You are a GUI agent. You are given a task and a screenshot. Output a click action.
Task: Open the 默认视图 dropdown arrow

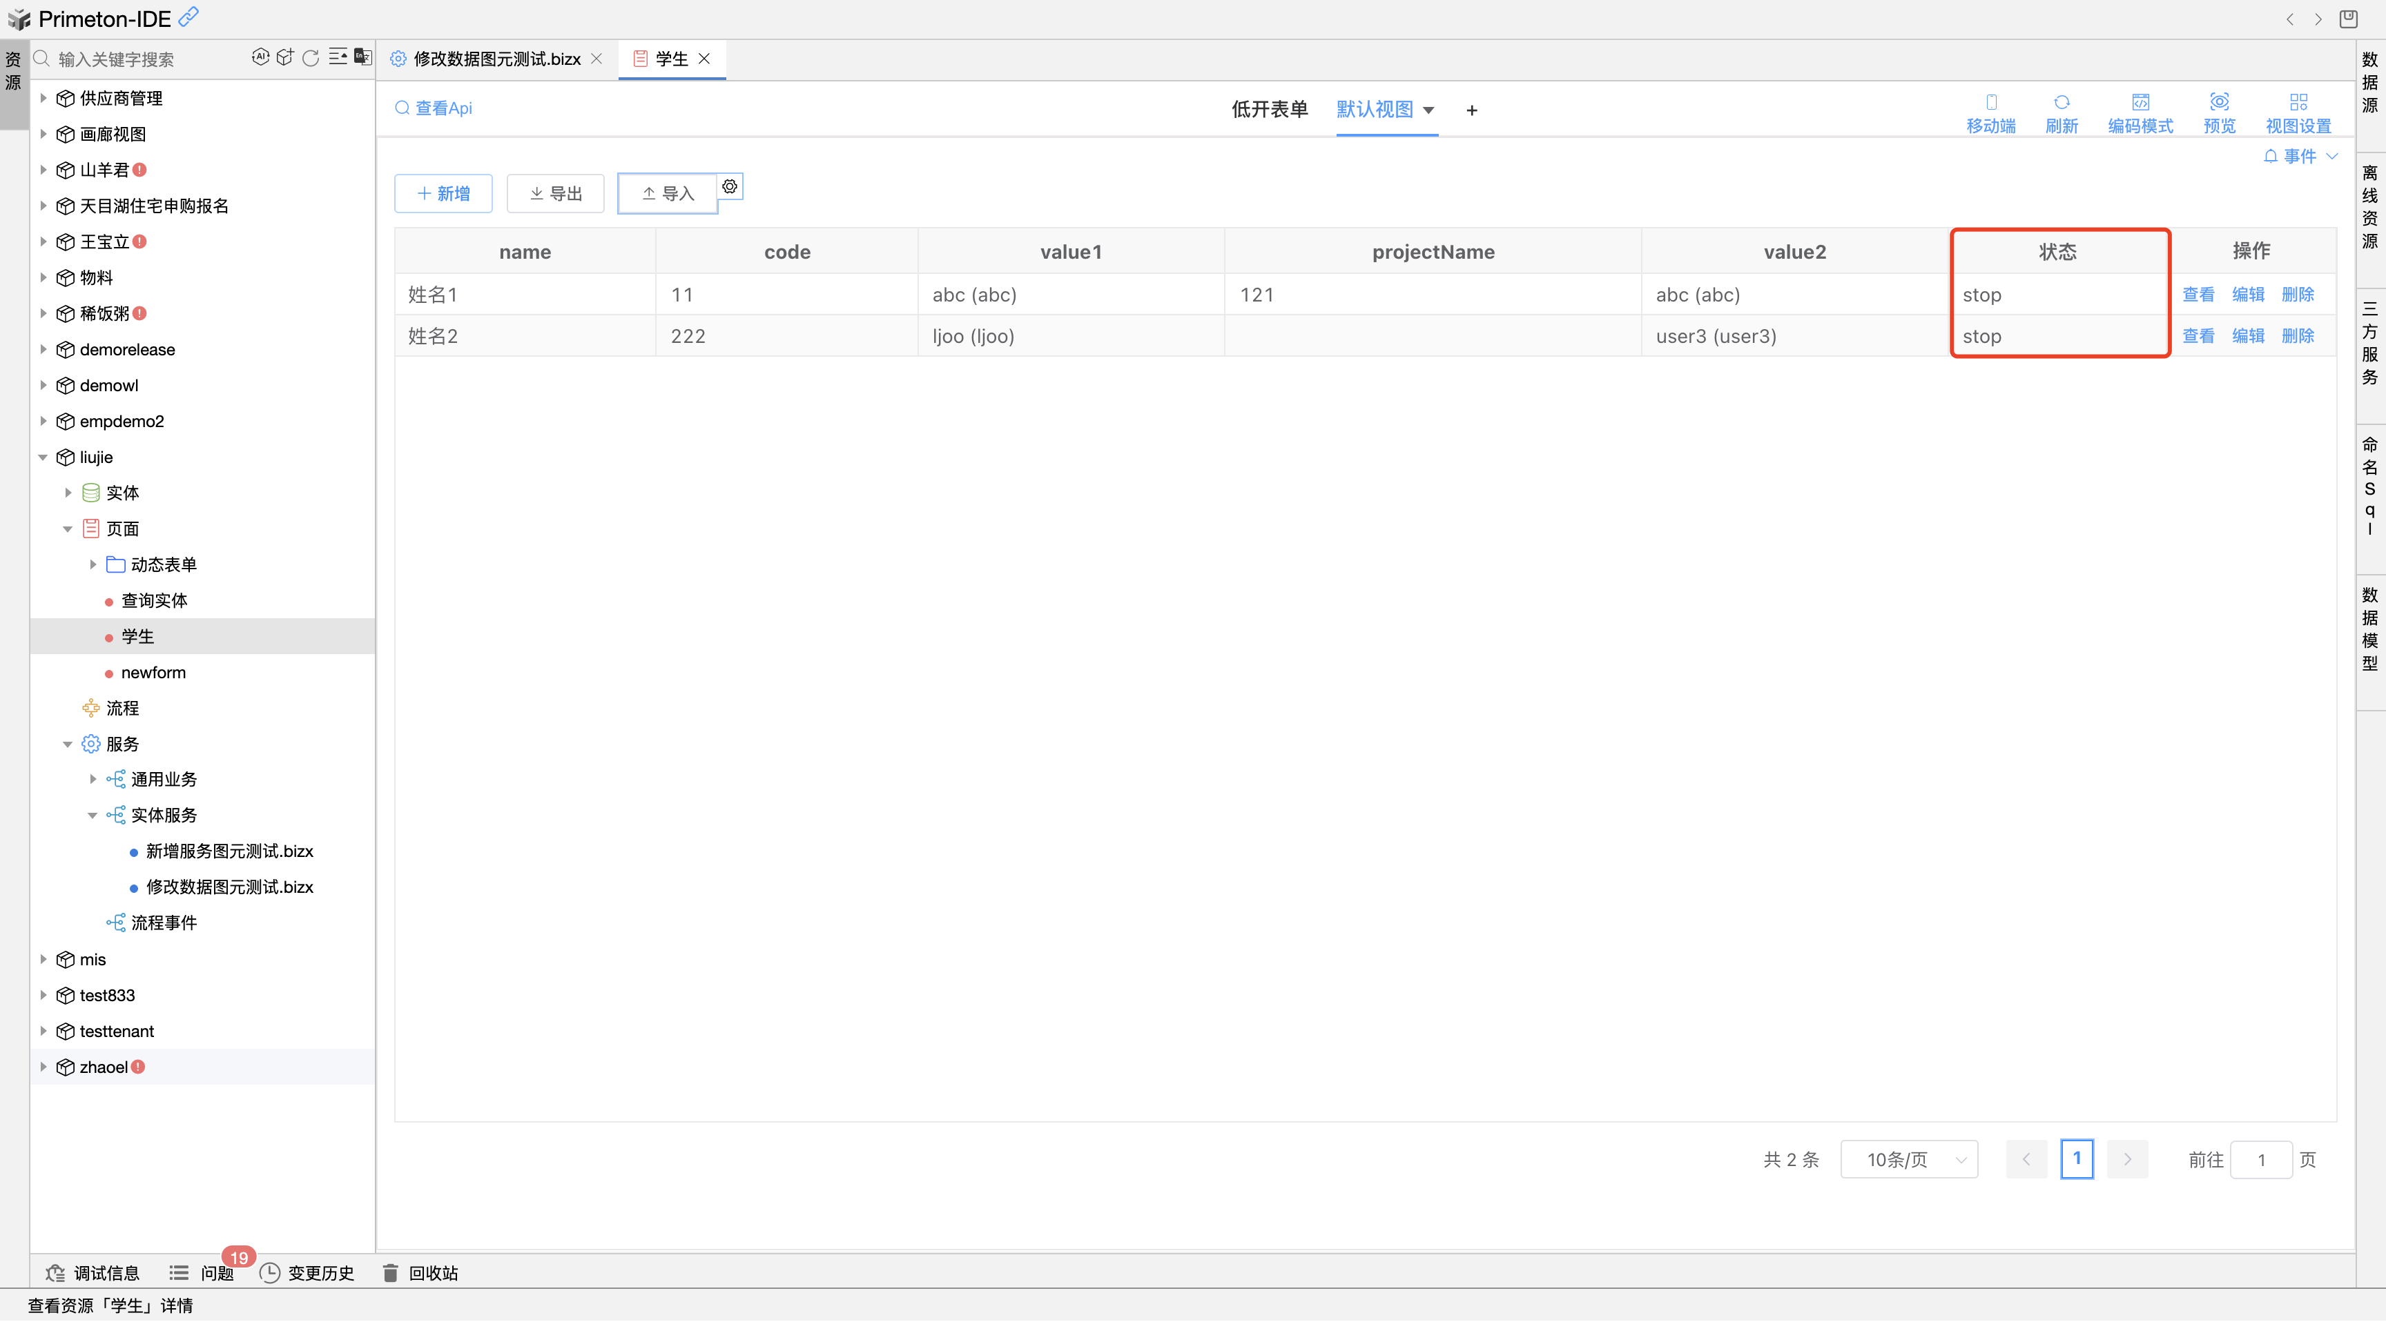tap(1428, 110)
